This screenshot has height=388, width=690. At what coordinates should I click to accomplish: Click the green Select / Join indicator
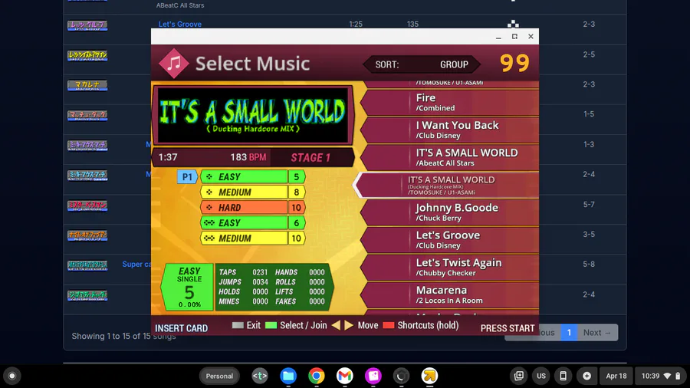[x=271, y=326]
